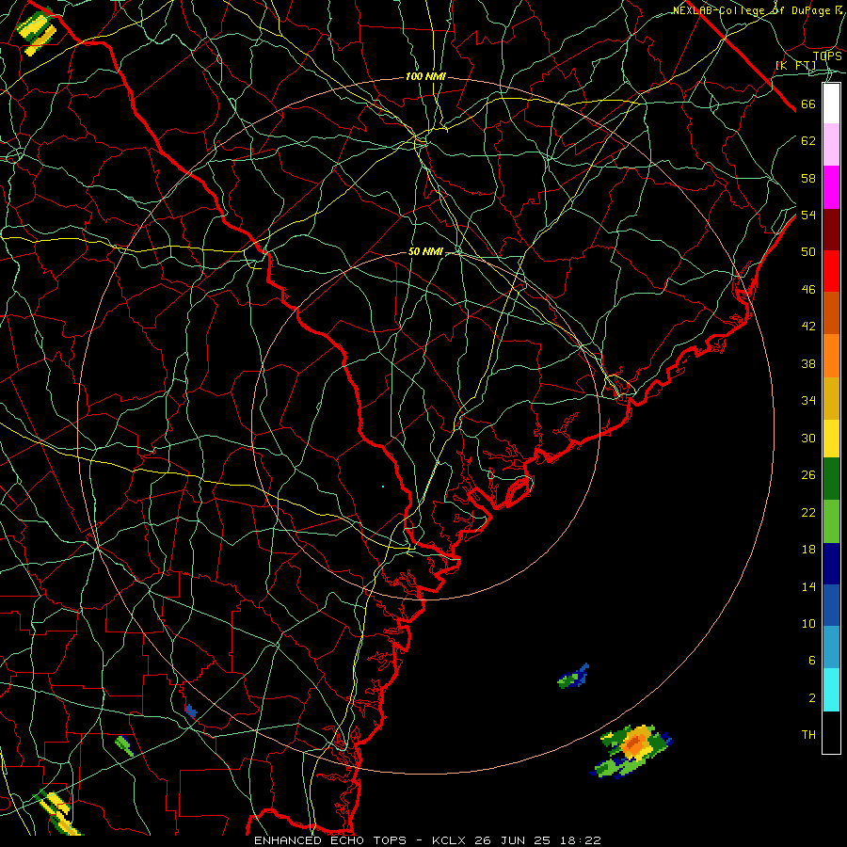Click the bright red legend swatch below 50
The width and height of the screenshot is (847, 847).
point(831,271)
